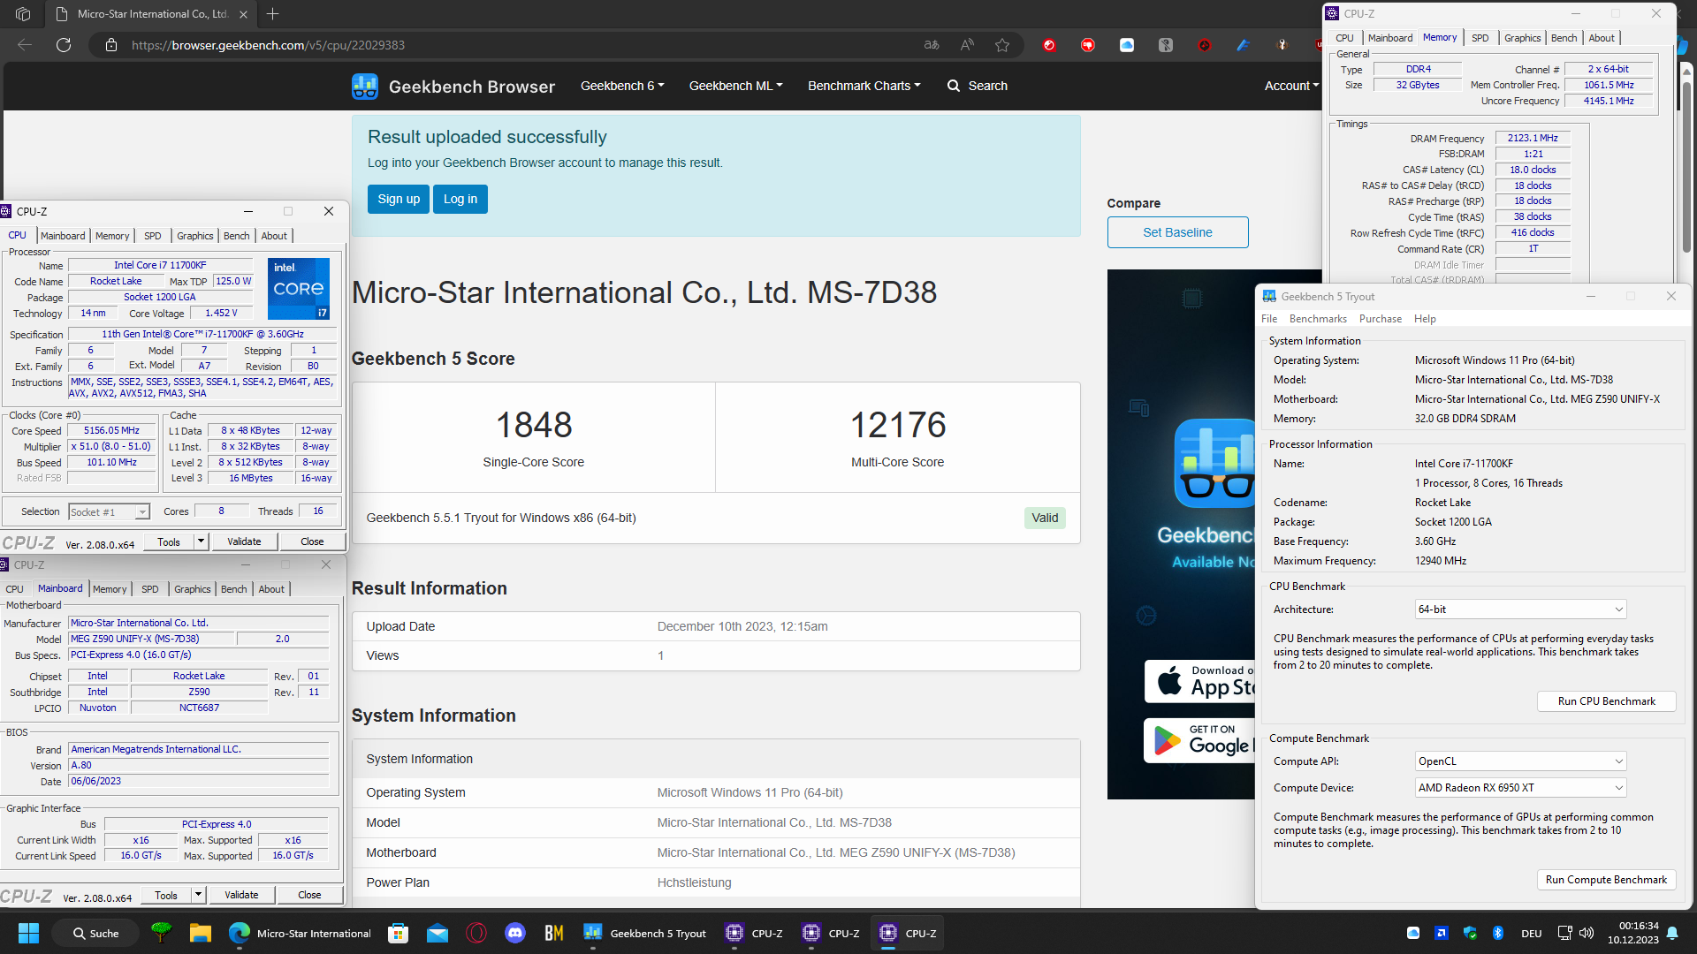Screen dimensions: 1697x954
Task: Open the iCloud extension in browser toolbar
Action: coord(1127,45)
